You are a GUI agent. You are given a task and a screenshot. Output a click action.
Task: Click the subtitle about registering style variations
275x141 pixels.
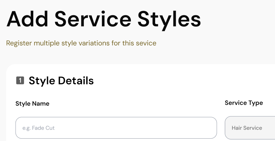81,43
